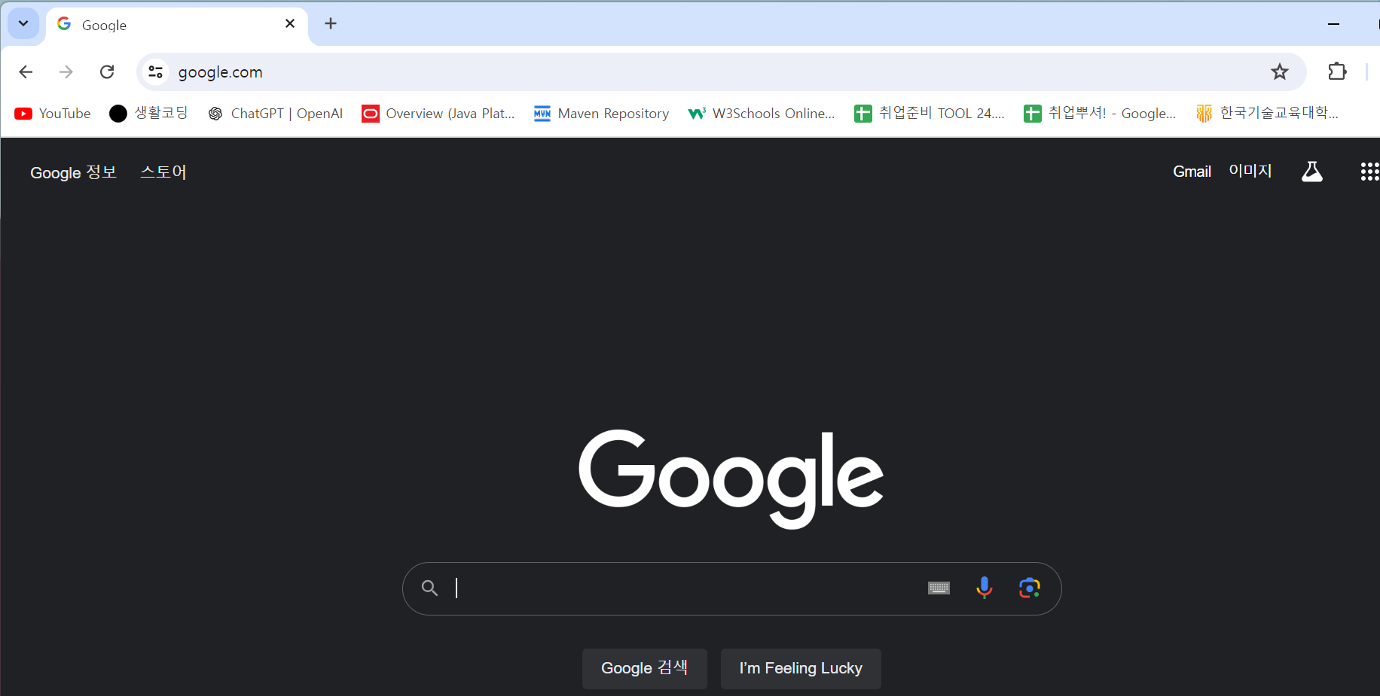Open the 이미지 link
The image size is (1380, 696).
click(1250, 172)
